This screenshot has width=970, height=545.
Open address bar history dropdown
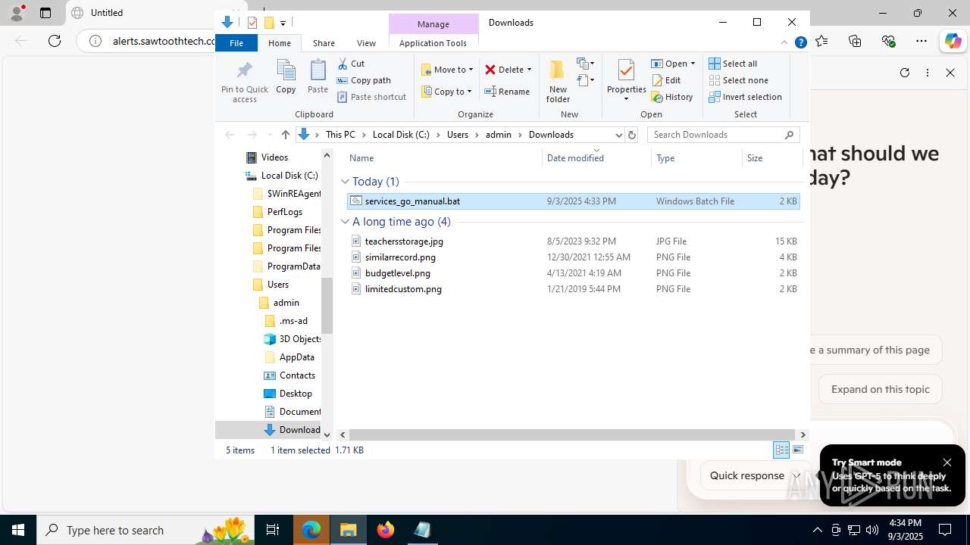coord(618,135)
